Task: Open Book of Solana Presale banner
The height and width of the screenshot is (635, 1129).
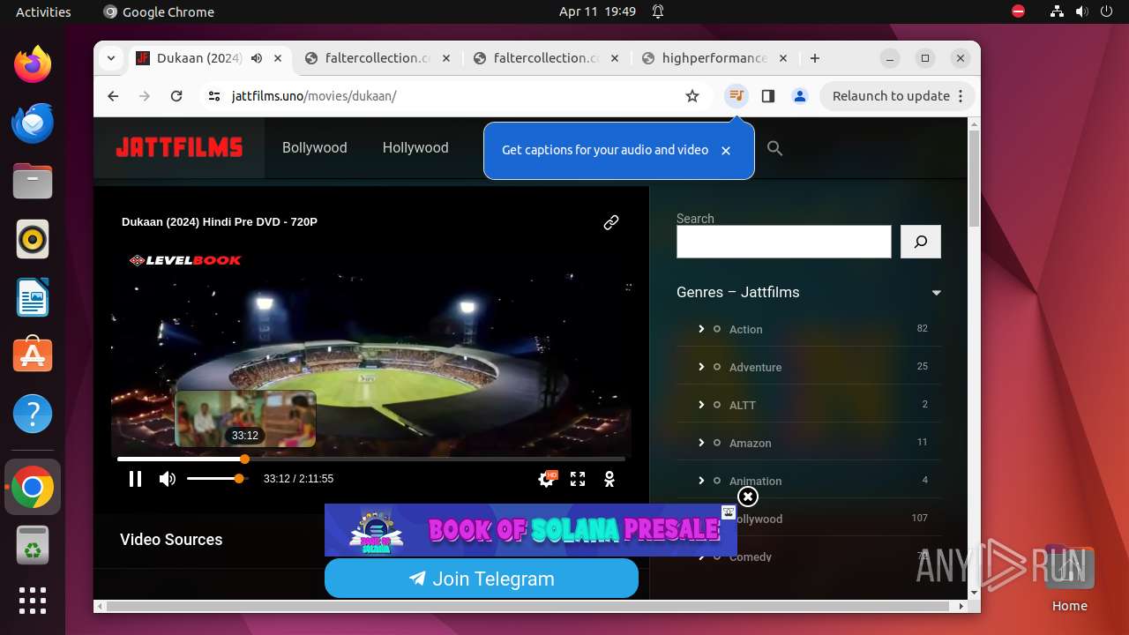Action: point(530,530)
